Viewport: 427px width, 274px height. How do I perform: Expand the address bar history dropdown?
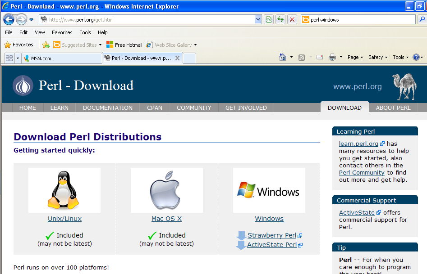(x=258, y=20)
